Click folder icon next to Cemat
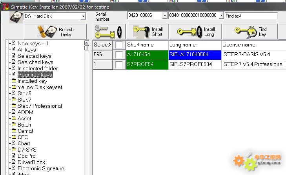This screenshot has width=286, height=175. click(x=14, y=130)
